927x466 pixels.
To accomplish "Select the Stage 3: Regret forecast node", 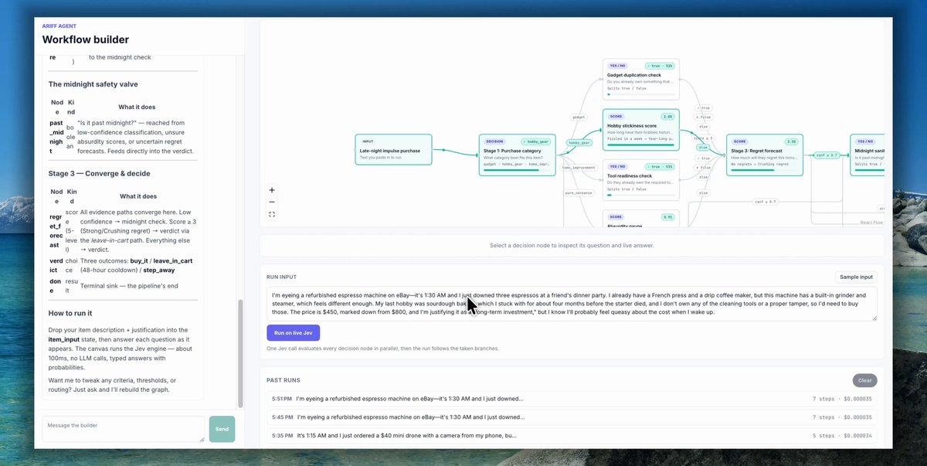I will [x=765, y=155].
